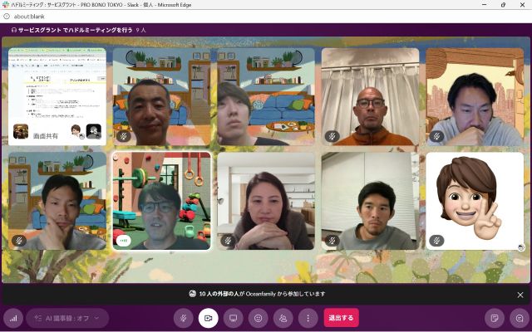The width and height of the screenshot is (532, 332).
Task: Click the speaking indicator on gym-background tile
Action: (124, 241)
